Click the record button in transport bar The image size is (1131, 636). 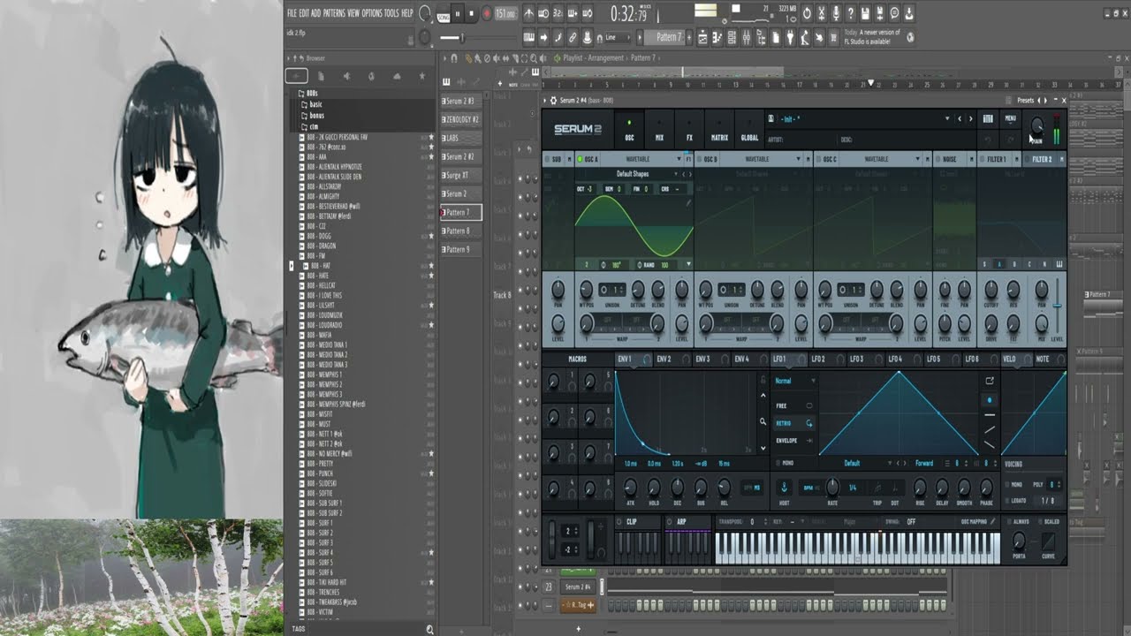(485, 13)
